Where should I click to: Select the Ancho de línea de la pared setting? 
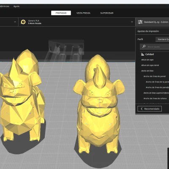[157, 82]
